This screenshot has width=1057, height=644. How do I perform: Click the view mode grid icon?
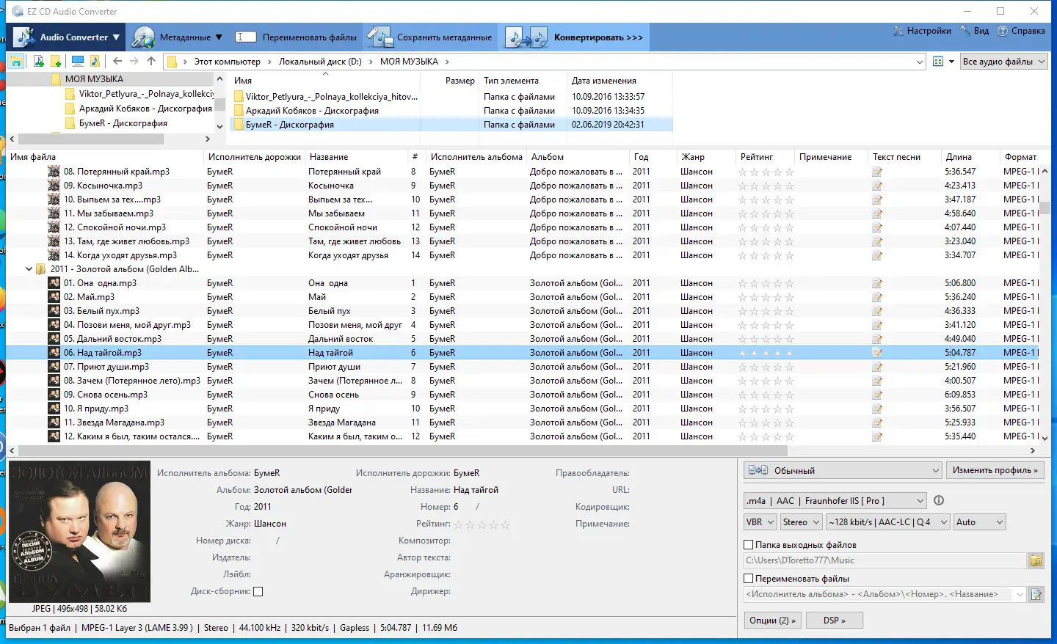(938, 62)
